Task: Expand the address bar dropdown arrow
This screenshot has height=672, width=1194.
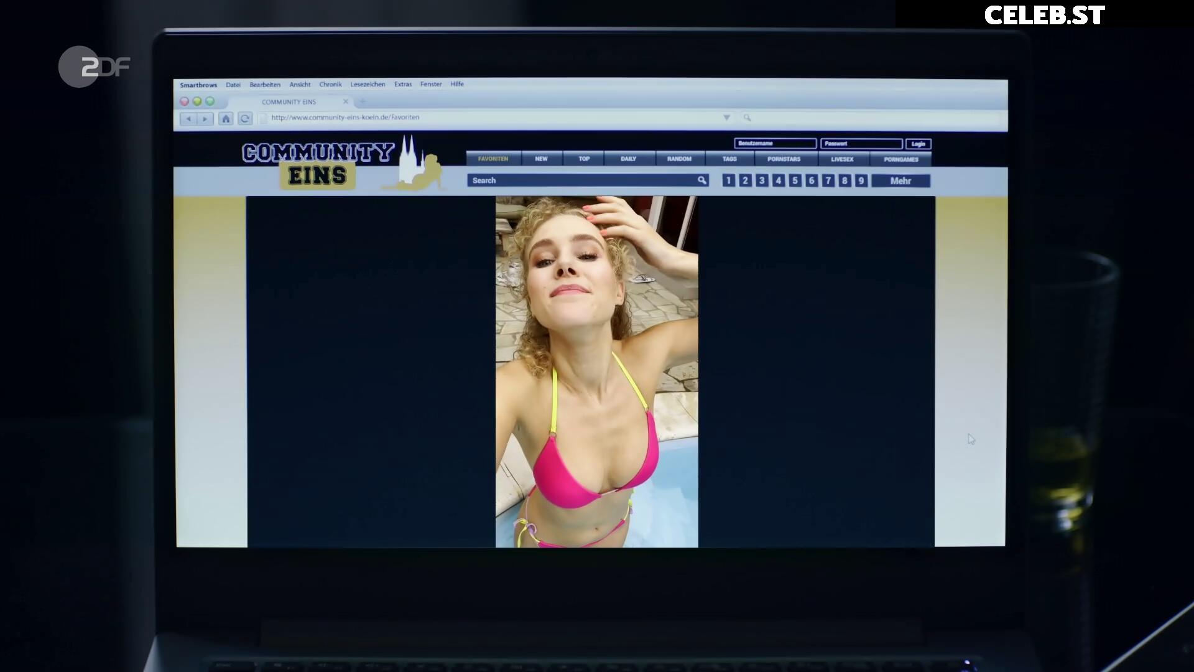Action: coord(726,118)
